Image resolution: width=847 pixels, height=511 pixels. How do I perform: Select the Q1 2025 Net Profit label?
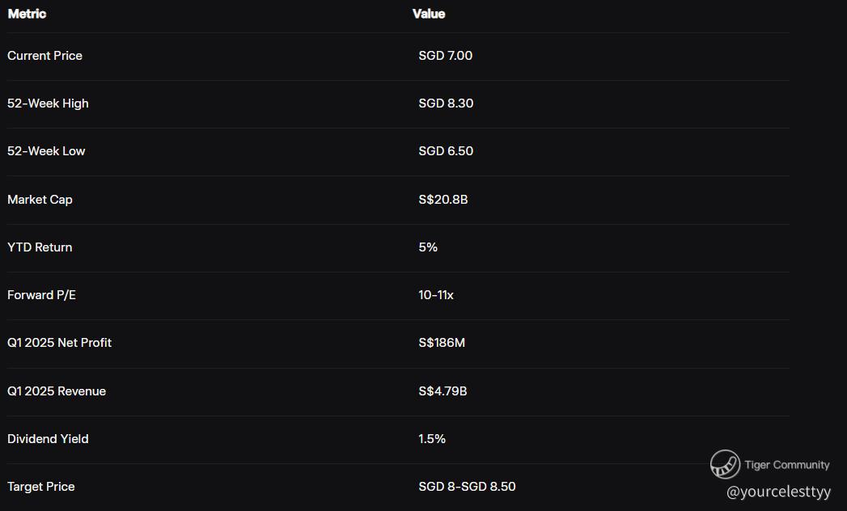point(59,343)
